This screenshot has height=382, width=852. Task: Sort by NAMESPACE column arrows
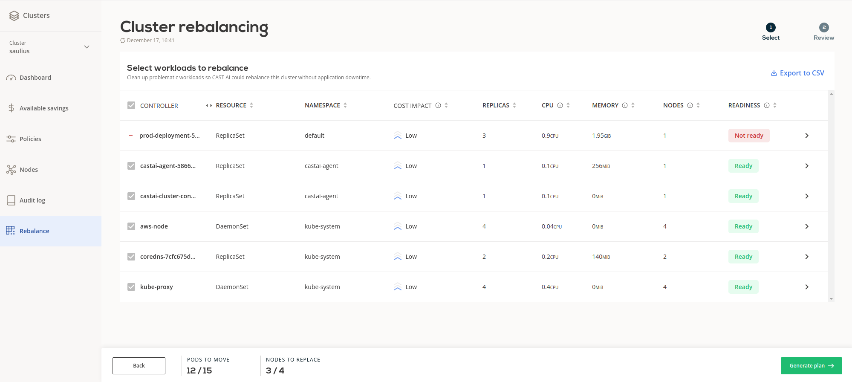[345, 105]
